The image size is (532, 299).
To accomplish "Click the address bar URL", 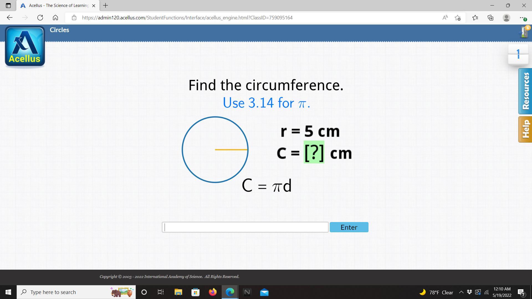I will [187, 18].
